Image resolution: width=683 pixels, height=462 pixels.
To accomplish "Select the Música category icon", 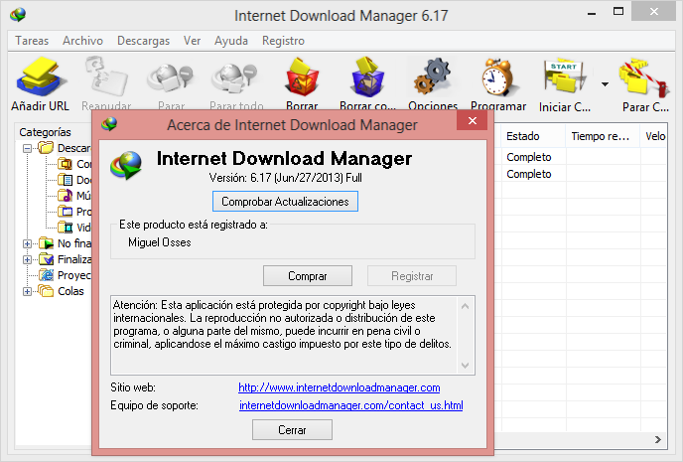I will 66,196.
